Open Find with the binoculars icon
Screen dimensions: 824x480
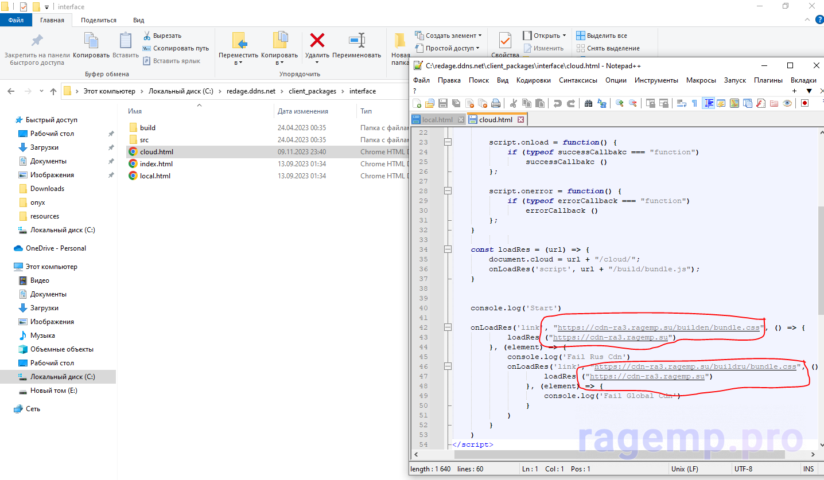point(588,103)
